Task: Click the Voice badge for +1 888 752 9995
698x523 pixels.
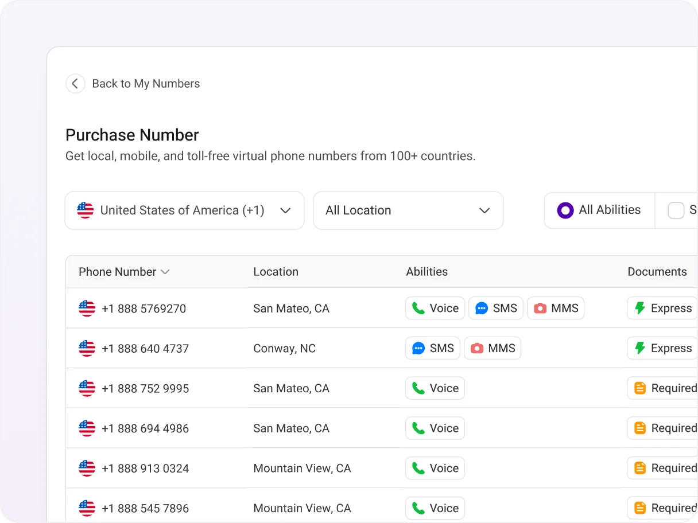Action: point(435,388)
